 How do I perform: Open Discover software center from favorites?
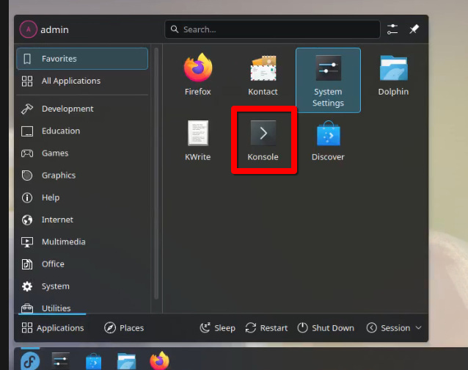click(x=328, y=140)
